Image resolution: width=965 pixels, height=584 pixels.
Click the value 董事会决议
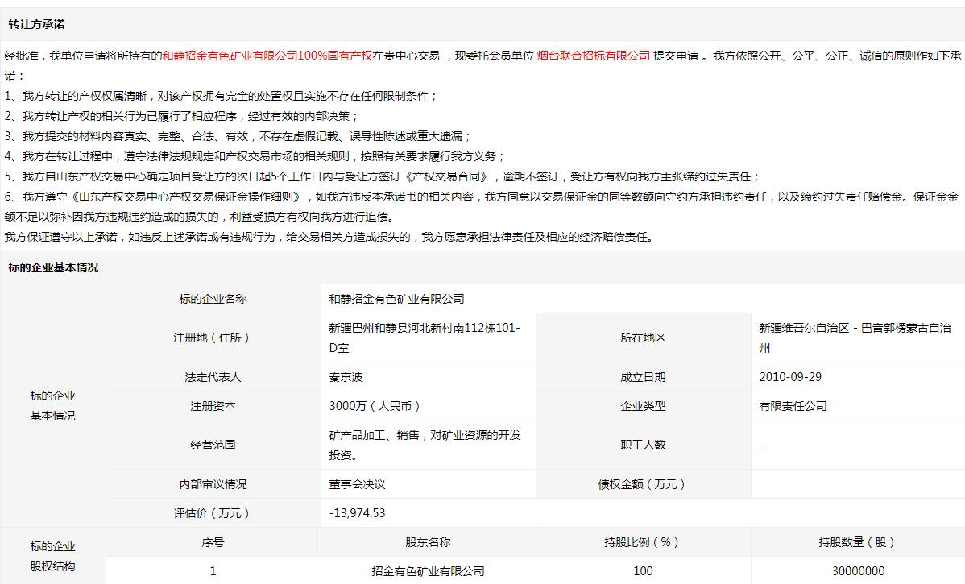(x=357, y=484)
